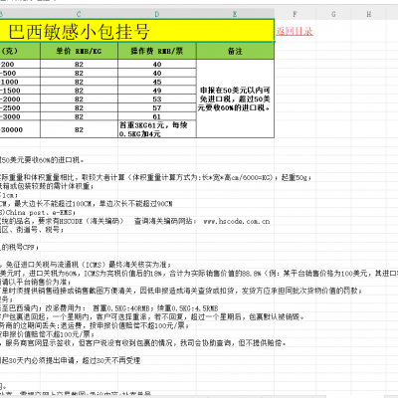
Task: Click the note about 首重0.5KG:40RMB 改派费
Action: click(109, 307)
